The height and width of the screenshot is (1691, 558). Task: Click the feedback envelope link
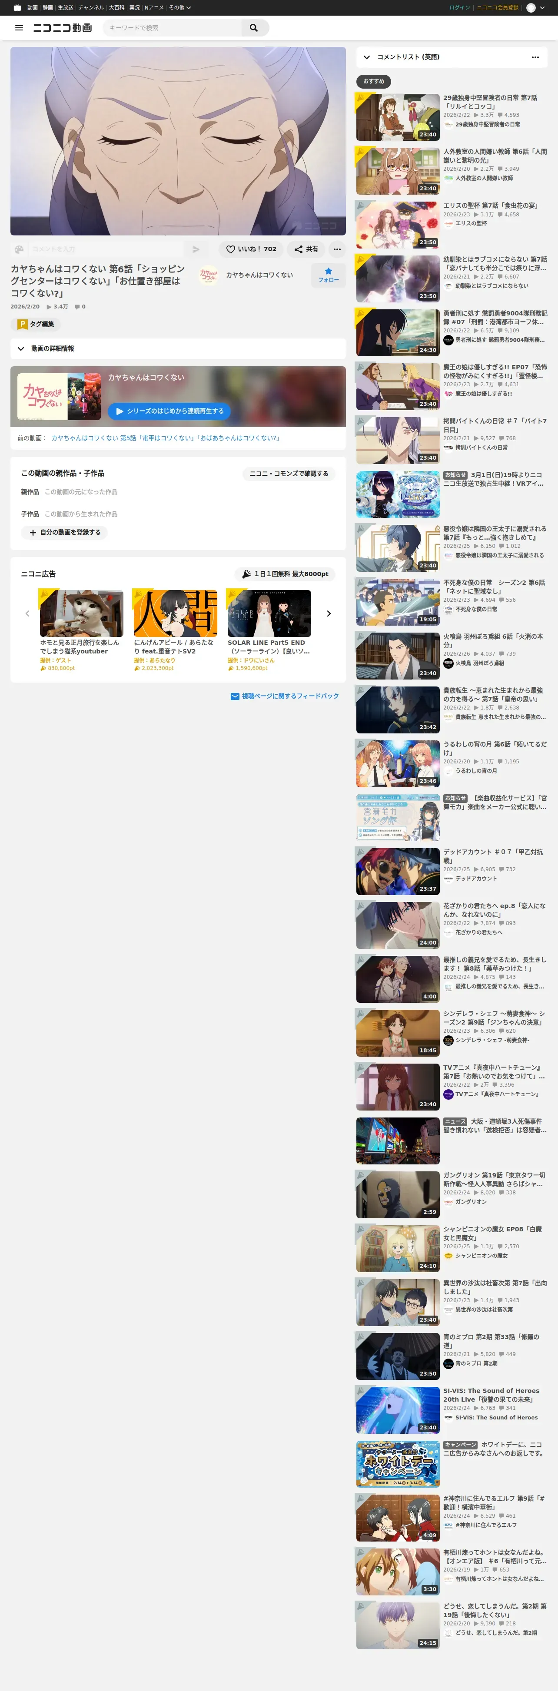(285, 696)
